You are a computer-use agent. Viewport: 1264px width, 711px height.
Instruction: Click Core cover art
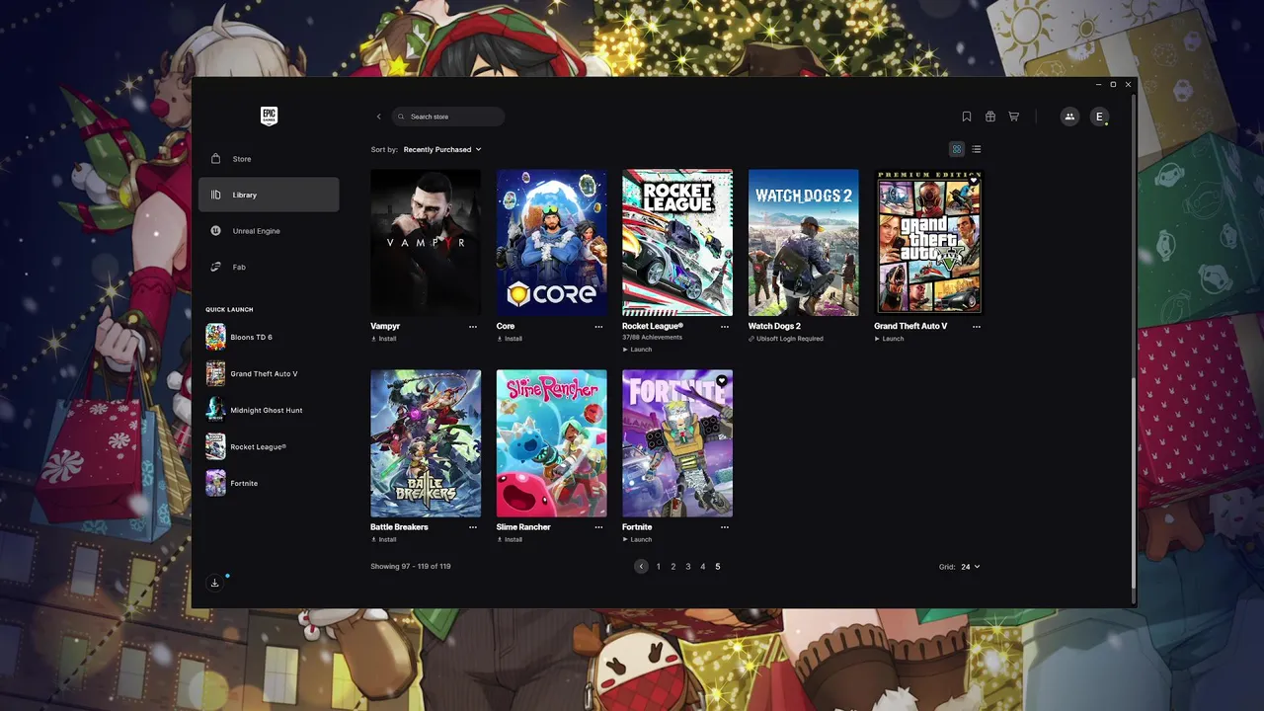(x=552, y=243)
